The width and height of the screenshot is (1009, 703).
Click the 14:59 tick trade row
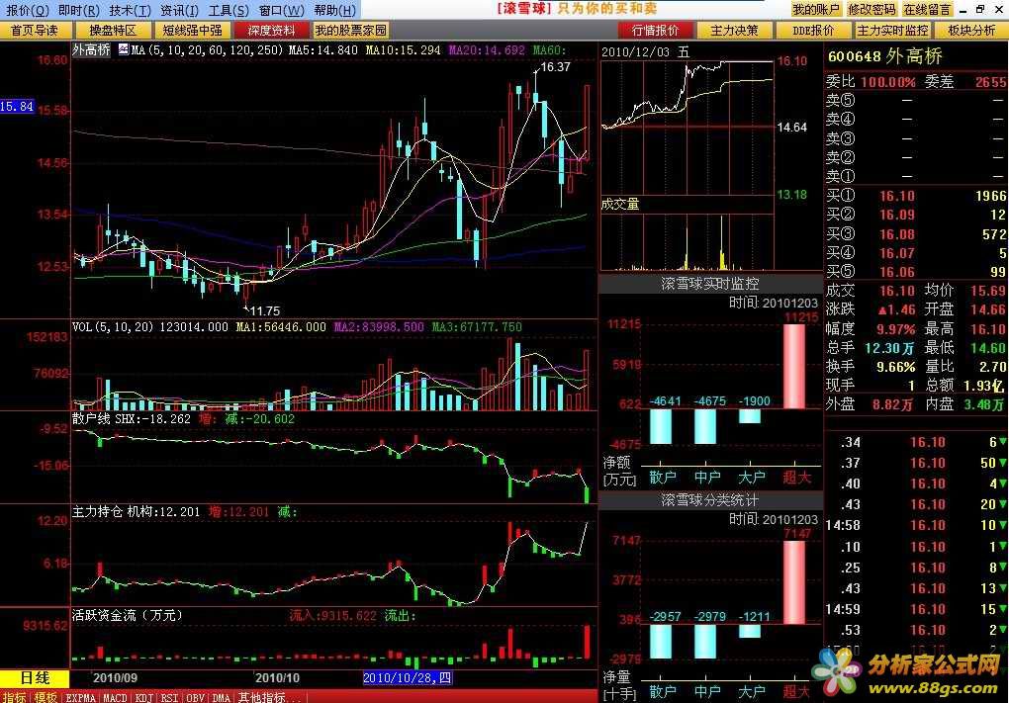[x=916, y=609]
